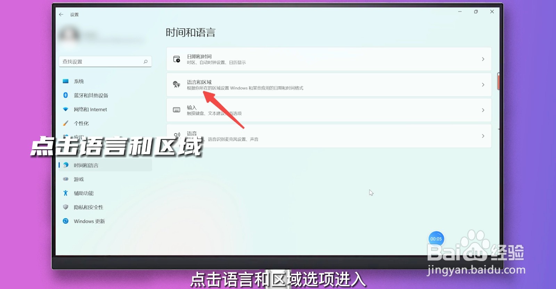Focus the 查找设置 search field
The height and width of the screenshot is (289, 556).
[x=105, y=61]
